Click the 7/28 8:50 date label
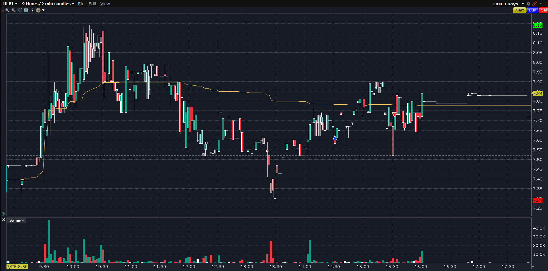The height and width of the screenshot is (271, 548). pos(17,267)
